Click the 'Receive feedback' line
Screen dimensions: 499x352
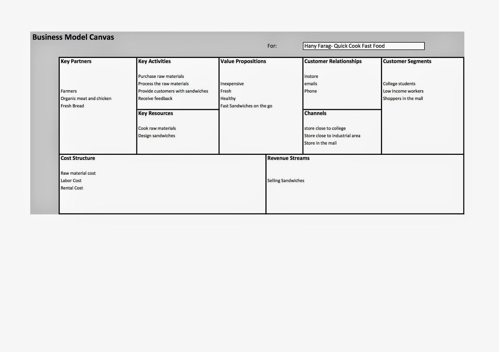pos(155,98)
